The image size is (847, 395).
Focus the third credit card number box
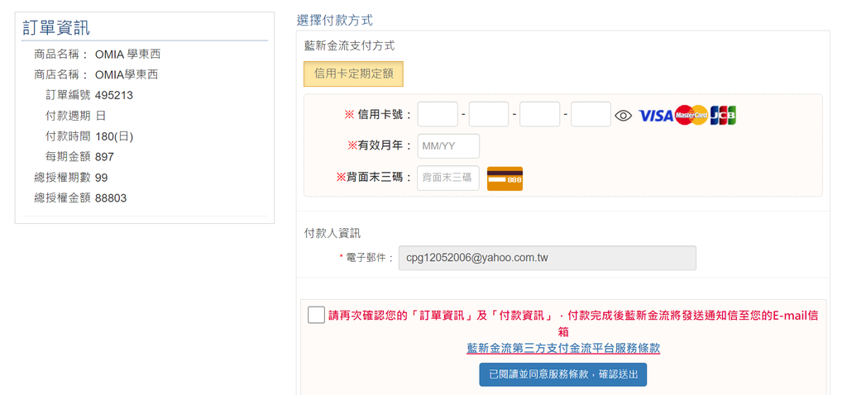click(539, 114)
